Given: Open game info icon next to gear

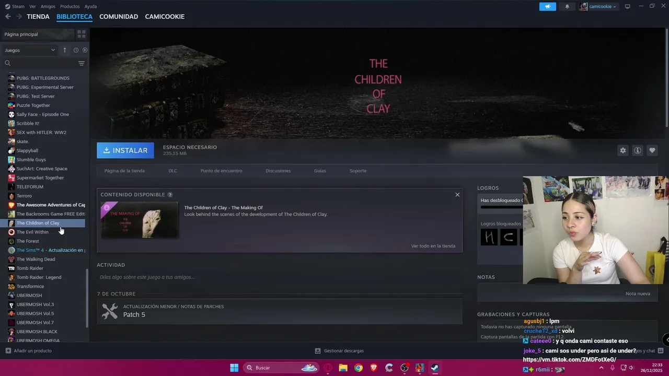Looking at the screenshot, I should pyautogui.click(x=637, y=150).
